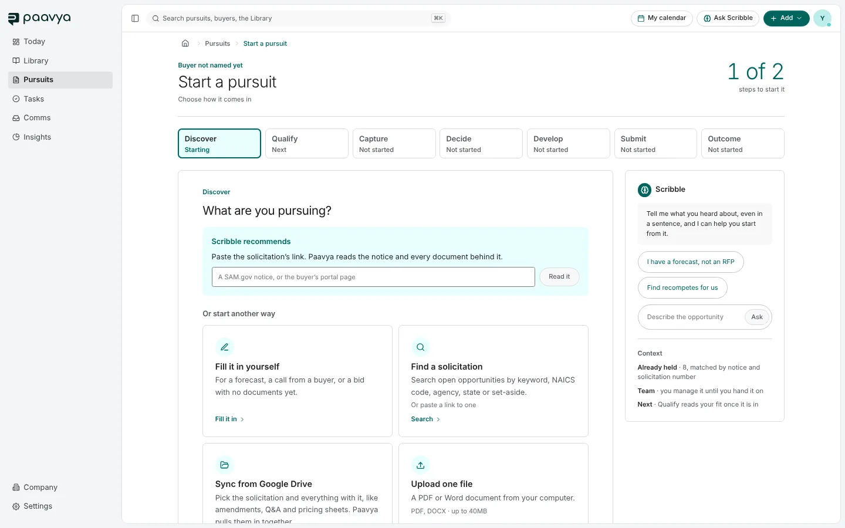The width and height of the screenshot is (845, 528).
Task: Click the Paavya logo
Action: point(39,19)
